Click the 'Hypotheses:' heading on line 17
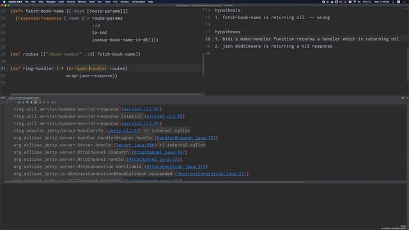The width and height of the screenshot is (409, 230). pyautogui.click(x=229, y=32)
